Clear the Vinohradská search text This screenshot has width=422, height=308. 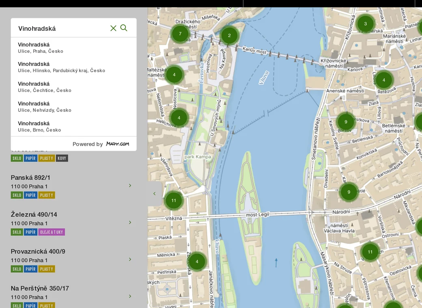pyautogui.click(x=113, y=28)
